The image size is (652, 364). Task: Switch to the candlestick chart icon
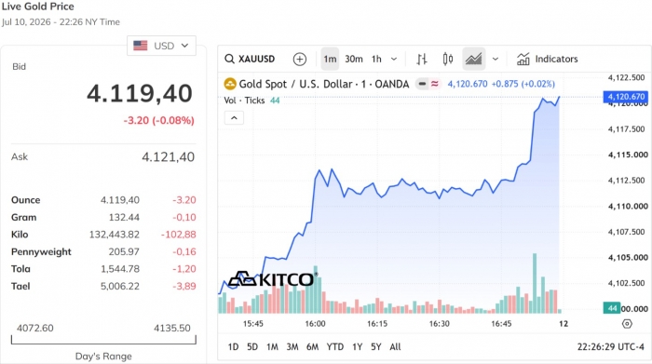click(447, 59)
